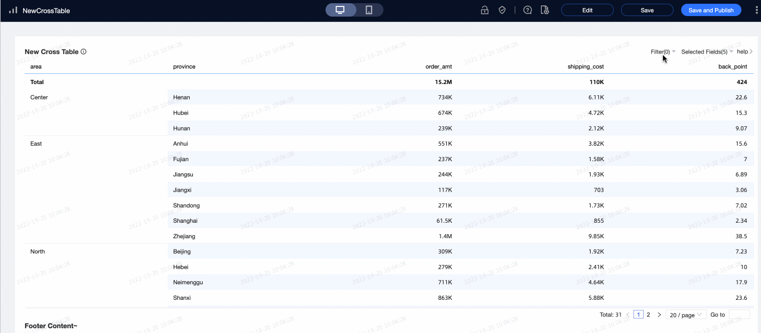Select the North area cell
Screen dimensions: 761x333
point(38,252)
